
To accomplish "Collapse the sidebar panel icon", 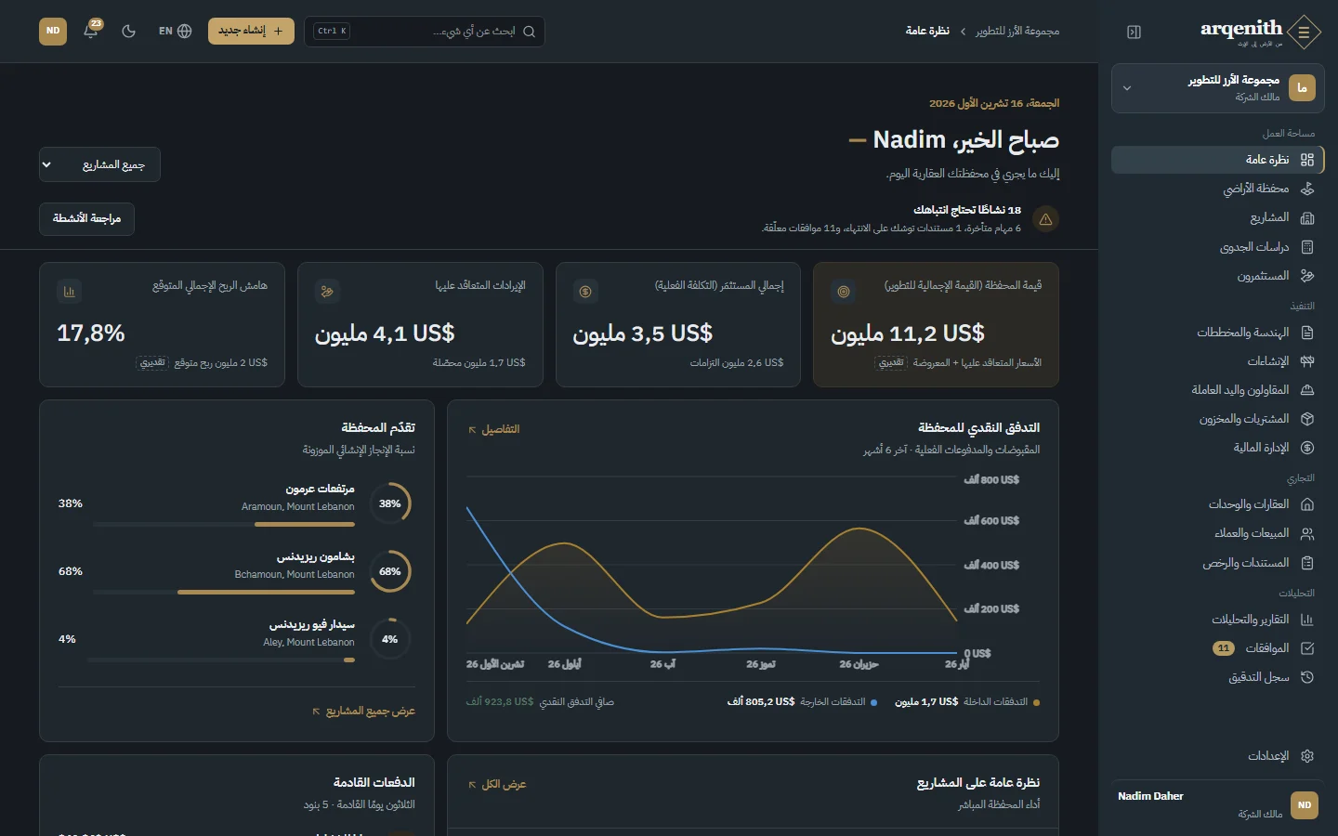I will pyautogui.click(x=1134, y=32).
